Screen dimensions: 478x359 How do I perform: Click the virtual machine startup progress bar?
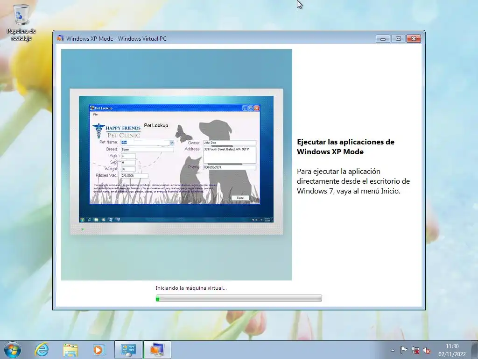(x=239, y=298)
